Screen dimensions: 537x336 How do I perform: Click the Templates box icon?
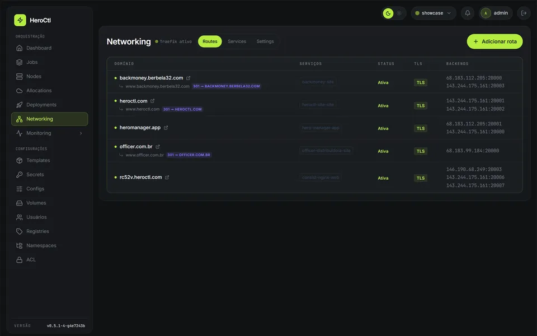pos(19,161)
